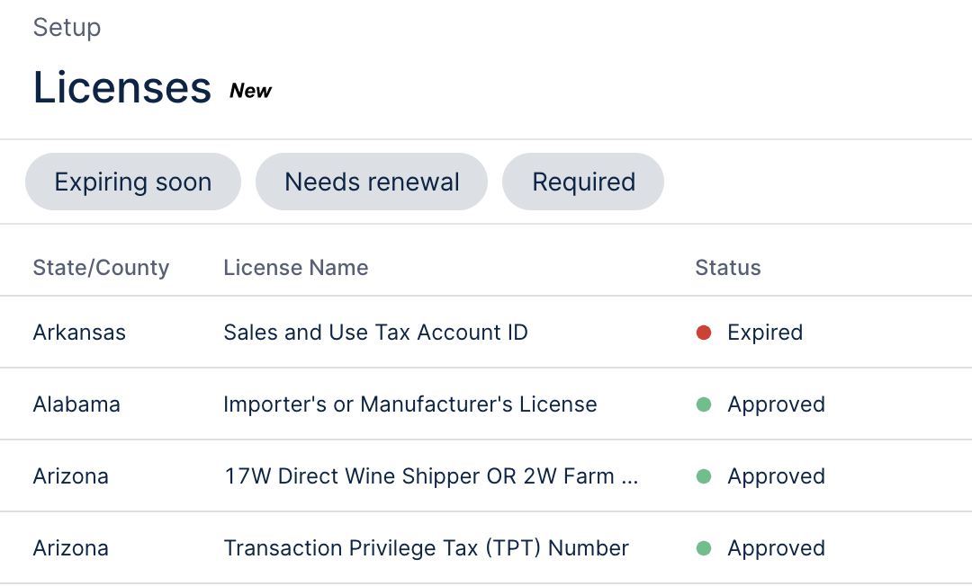Click green dot for 17W Direct Wine Shipper
Screen dimensions: 972x586
pyautogui.click(x=704, y=476)
